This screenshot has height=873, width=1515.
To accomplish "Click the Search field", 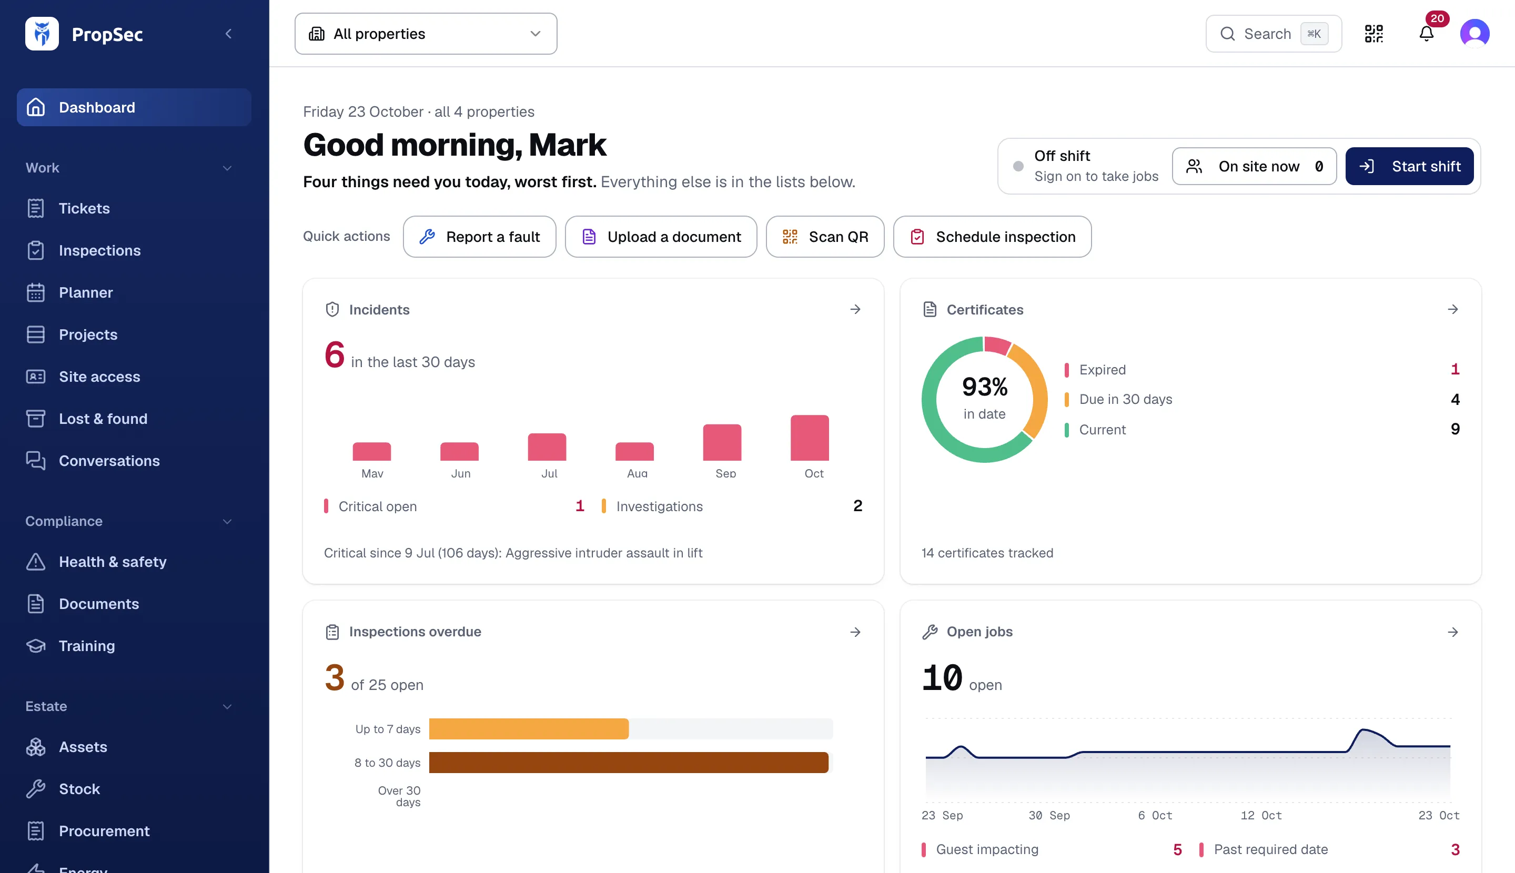I will [x=1274, y=34].
